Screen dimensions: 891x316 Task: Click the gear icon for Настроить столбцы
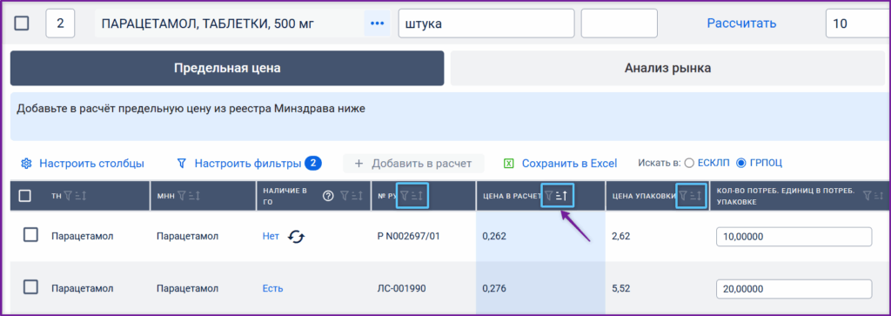(25, 164)
